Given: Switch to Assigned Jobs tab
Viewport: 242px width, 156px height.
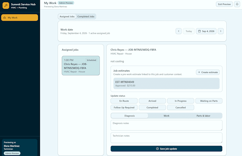Looking at the screenshot, I should (67, 16).
